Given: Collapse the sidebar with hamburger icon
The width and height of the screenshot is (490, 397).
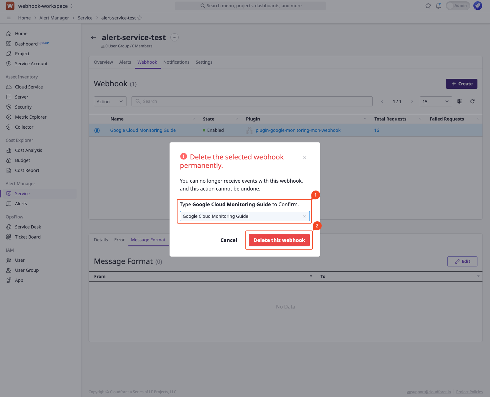Looking at the screenshot, I should point(9,18).
